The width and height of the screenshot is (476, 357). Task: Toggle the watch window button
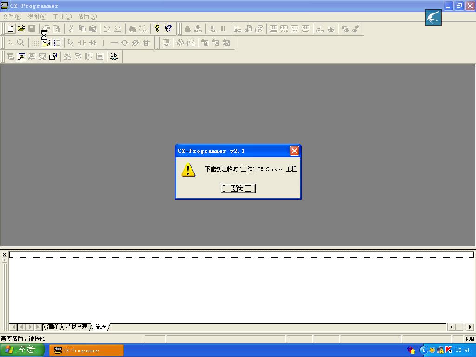click(32, 56)
